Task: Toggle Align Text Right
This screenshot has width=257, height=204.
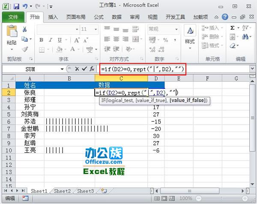Action: click(126, 39)
